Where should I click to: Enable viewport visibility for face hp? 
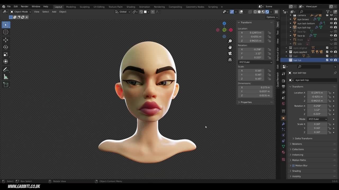point(331,31)
